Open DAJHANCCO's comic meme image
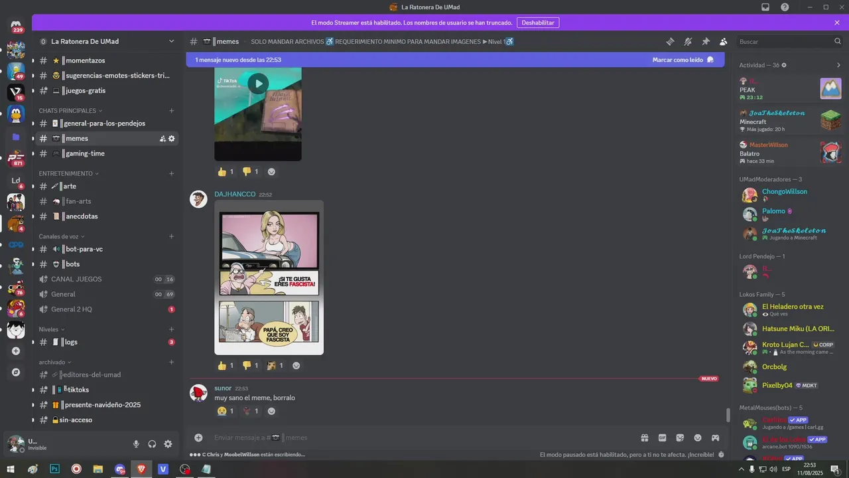 [269, 278]
